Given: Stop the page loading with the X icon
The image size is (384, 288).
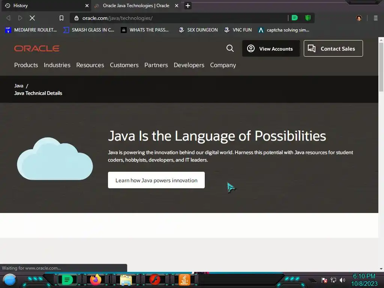Looking at the screenshot, I should coord(32,18).
